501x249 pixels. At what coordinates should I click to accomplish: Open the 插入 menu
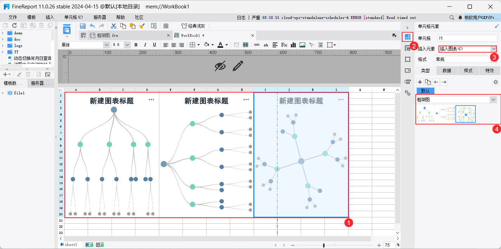[x=50, y=17]
